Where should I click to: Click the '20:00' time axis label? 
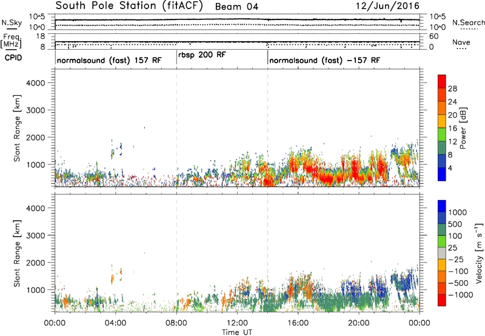pos(359,323)
